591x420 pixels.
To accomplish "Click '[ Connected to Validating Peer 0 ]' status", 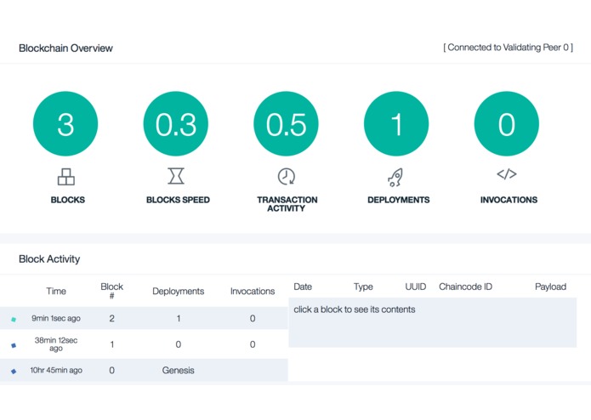I will coord(508,48).
